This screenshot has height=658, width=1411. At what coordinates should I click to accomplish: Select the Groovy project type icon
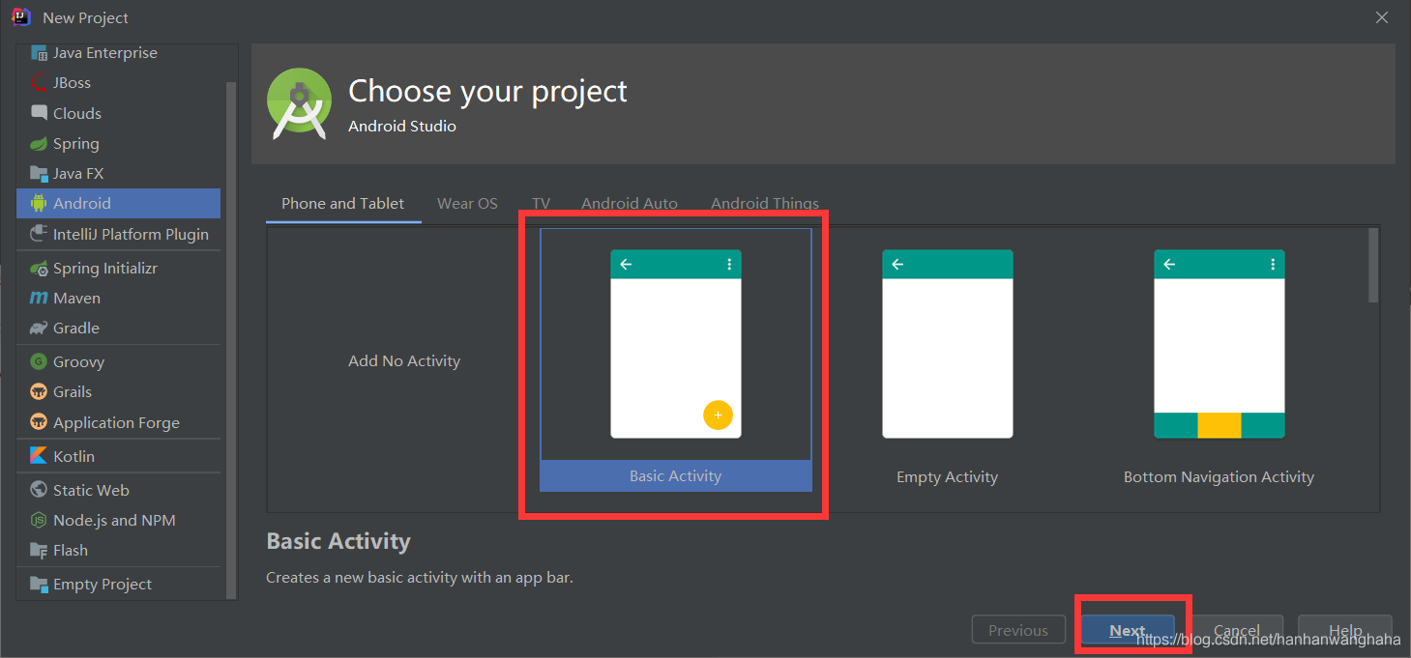point(41,361)
